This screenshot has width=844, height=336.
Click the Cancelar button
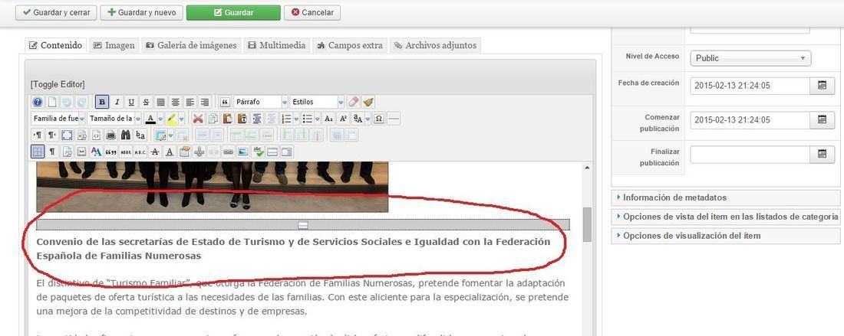[312, 12]
